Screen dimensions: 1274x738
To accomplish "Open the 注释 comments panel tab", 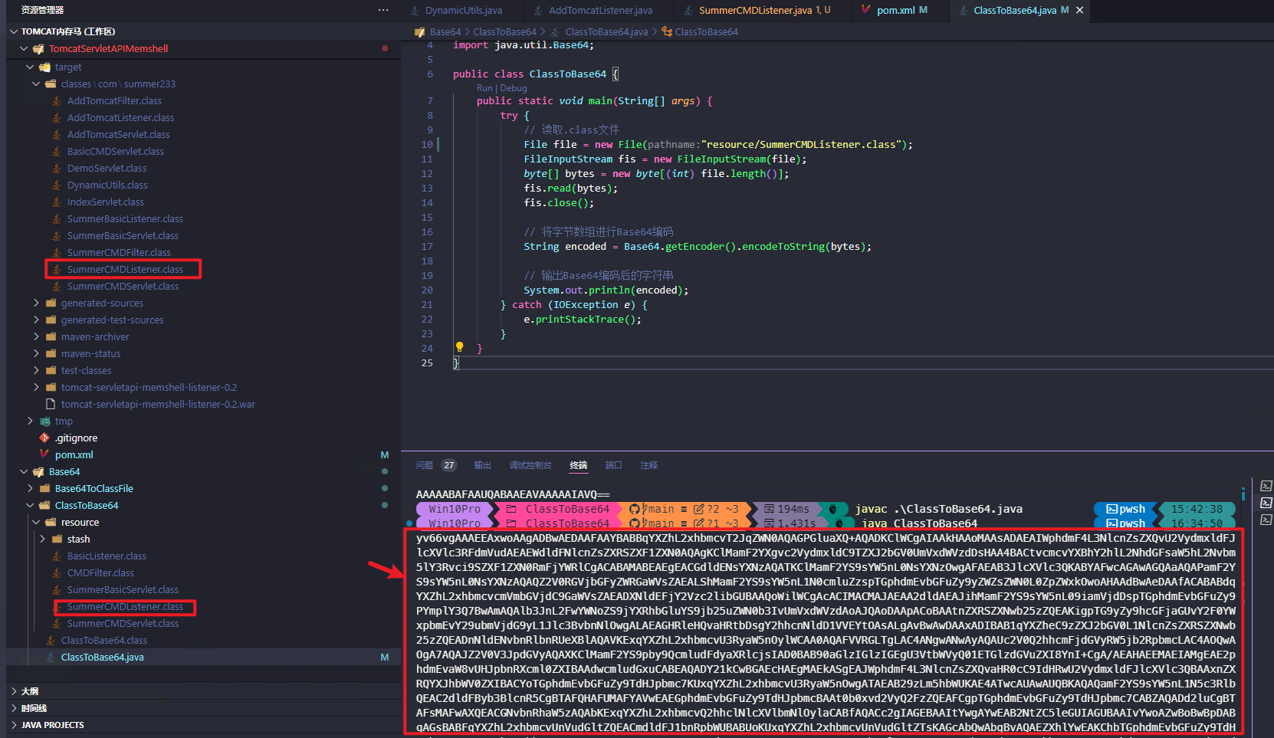I will point(649,465).
